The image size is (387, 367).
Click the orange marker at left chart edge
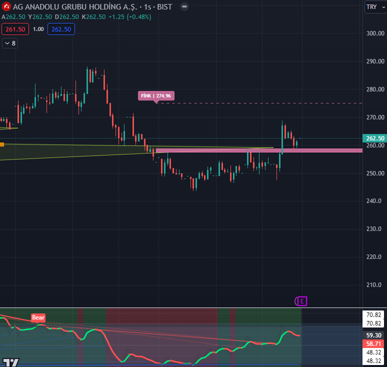(x=2, y=144)
